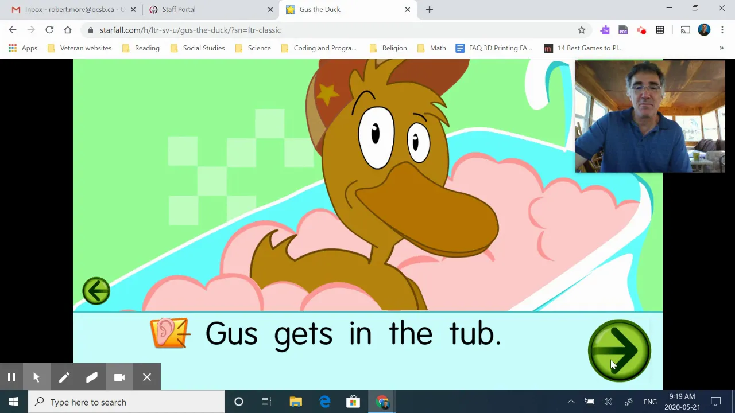Bookmark this page with the star
This screenshot has height=413, width=735.
[582, 30]
